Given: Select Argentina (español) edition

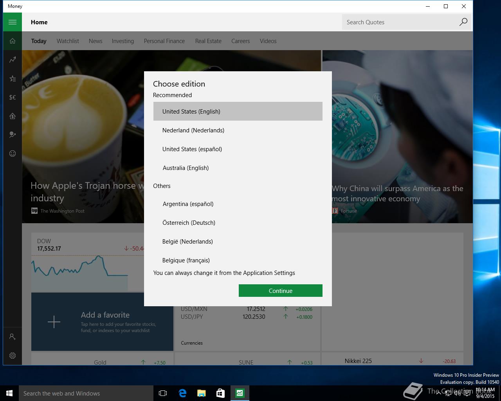Looking at the screenshot, I should click(238, 204).
